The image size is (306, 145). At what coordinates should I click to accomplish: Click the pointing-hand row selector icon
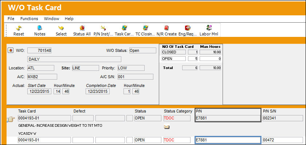tap(11, 119)
